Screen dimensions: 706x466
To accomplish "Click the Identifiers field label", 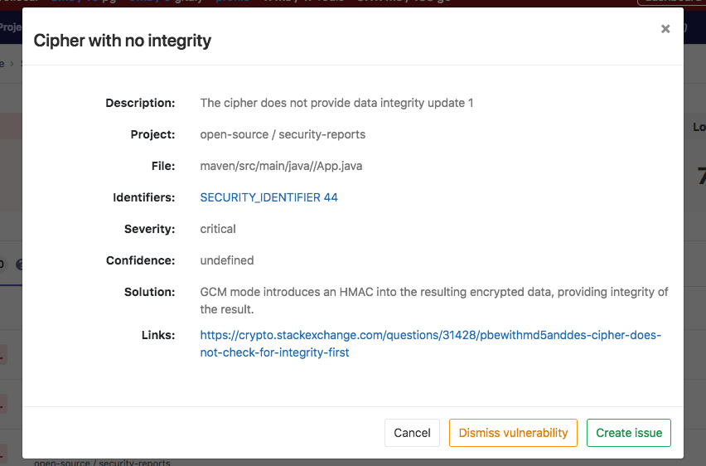I will pos(144,197).
